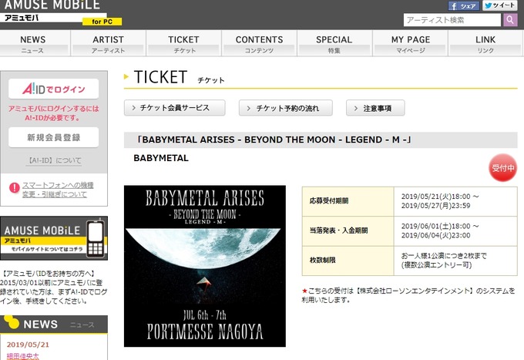Image resolution: width=524 pixels, height=360 pixels.
Task: Open the チケット会員サービス button
Action: point(174,108)
